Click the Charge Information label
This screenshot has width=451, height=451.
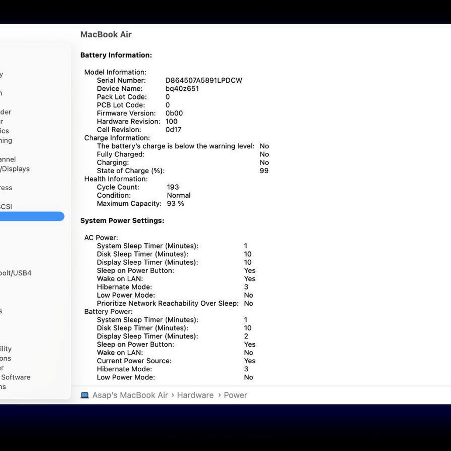coord(117,138)
